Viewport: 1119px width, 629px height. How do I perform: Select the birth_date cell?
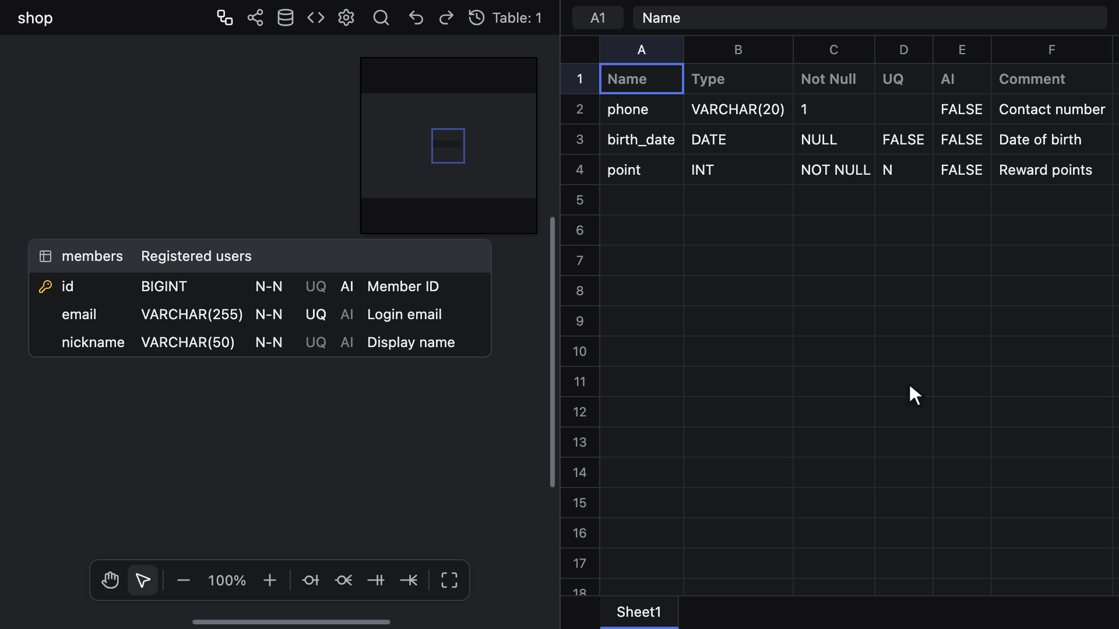tap(642, 139)
